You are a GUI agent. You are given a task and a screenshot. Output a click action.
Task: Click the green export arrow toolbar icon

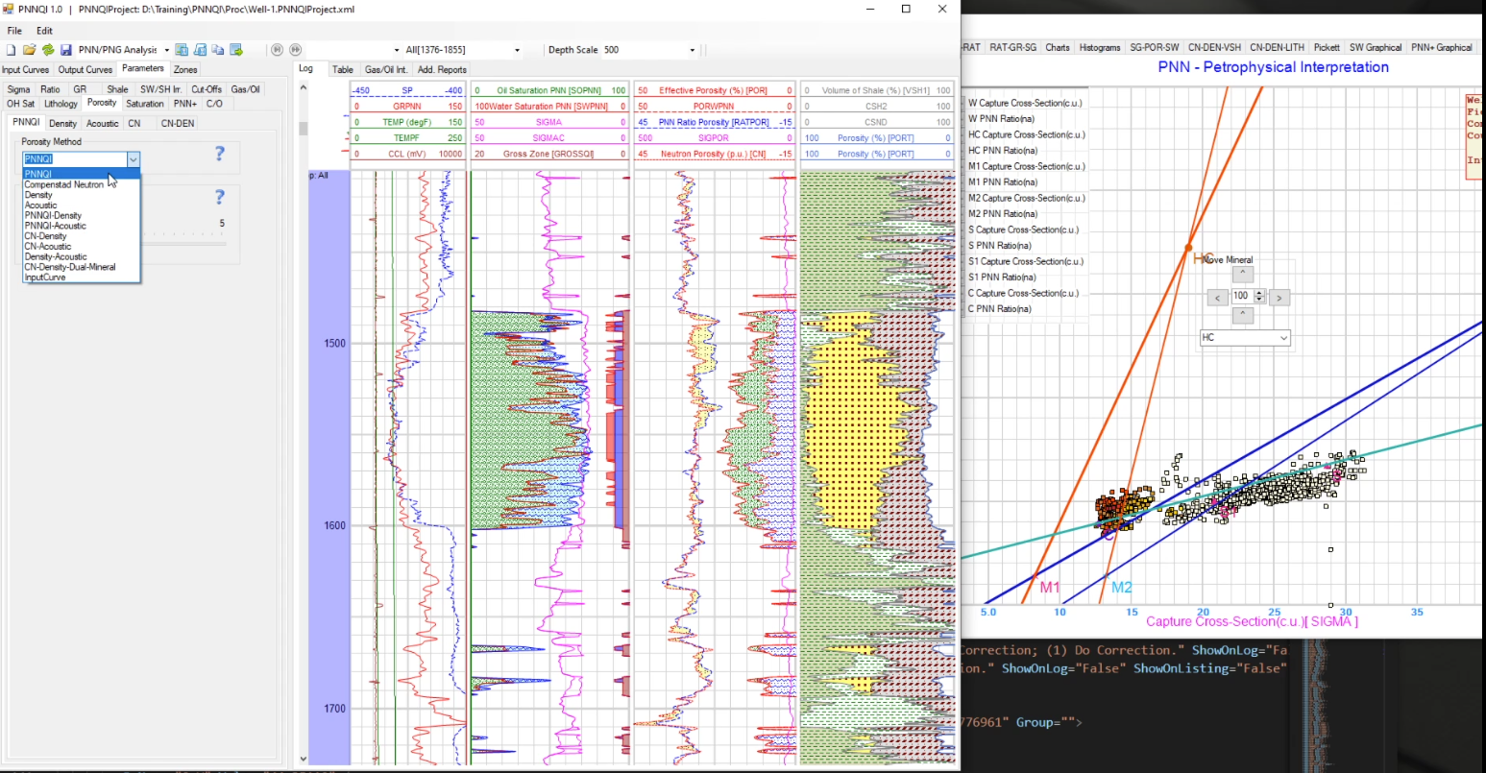[236, 50]
